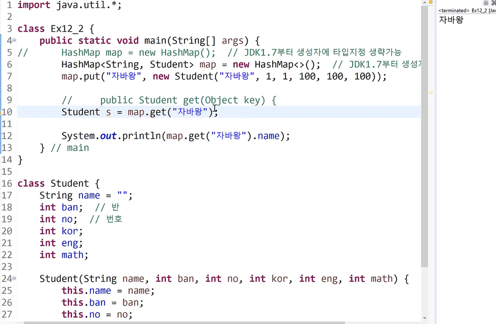Click 'this.ban' on line 26
Image resolution: width=496 pixels, height=324 pixels.
click(84, 303)
